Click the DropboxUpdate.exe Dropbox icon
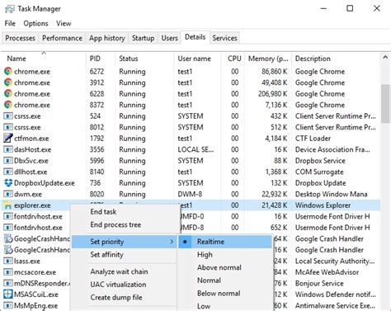The height and width of the screenshot is (311, 391). coord(8,183)
